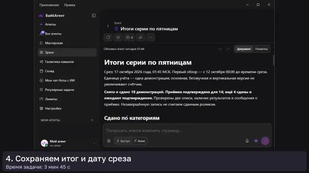The image size is (309, 173).
Task: Switch to the Разметка tab
Action: pyautogui.click(x=261, y=49)
